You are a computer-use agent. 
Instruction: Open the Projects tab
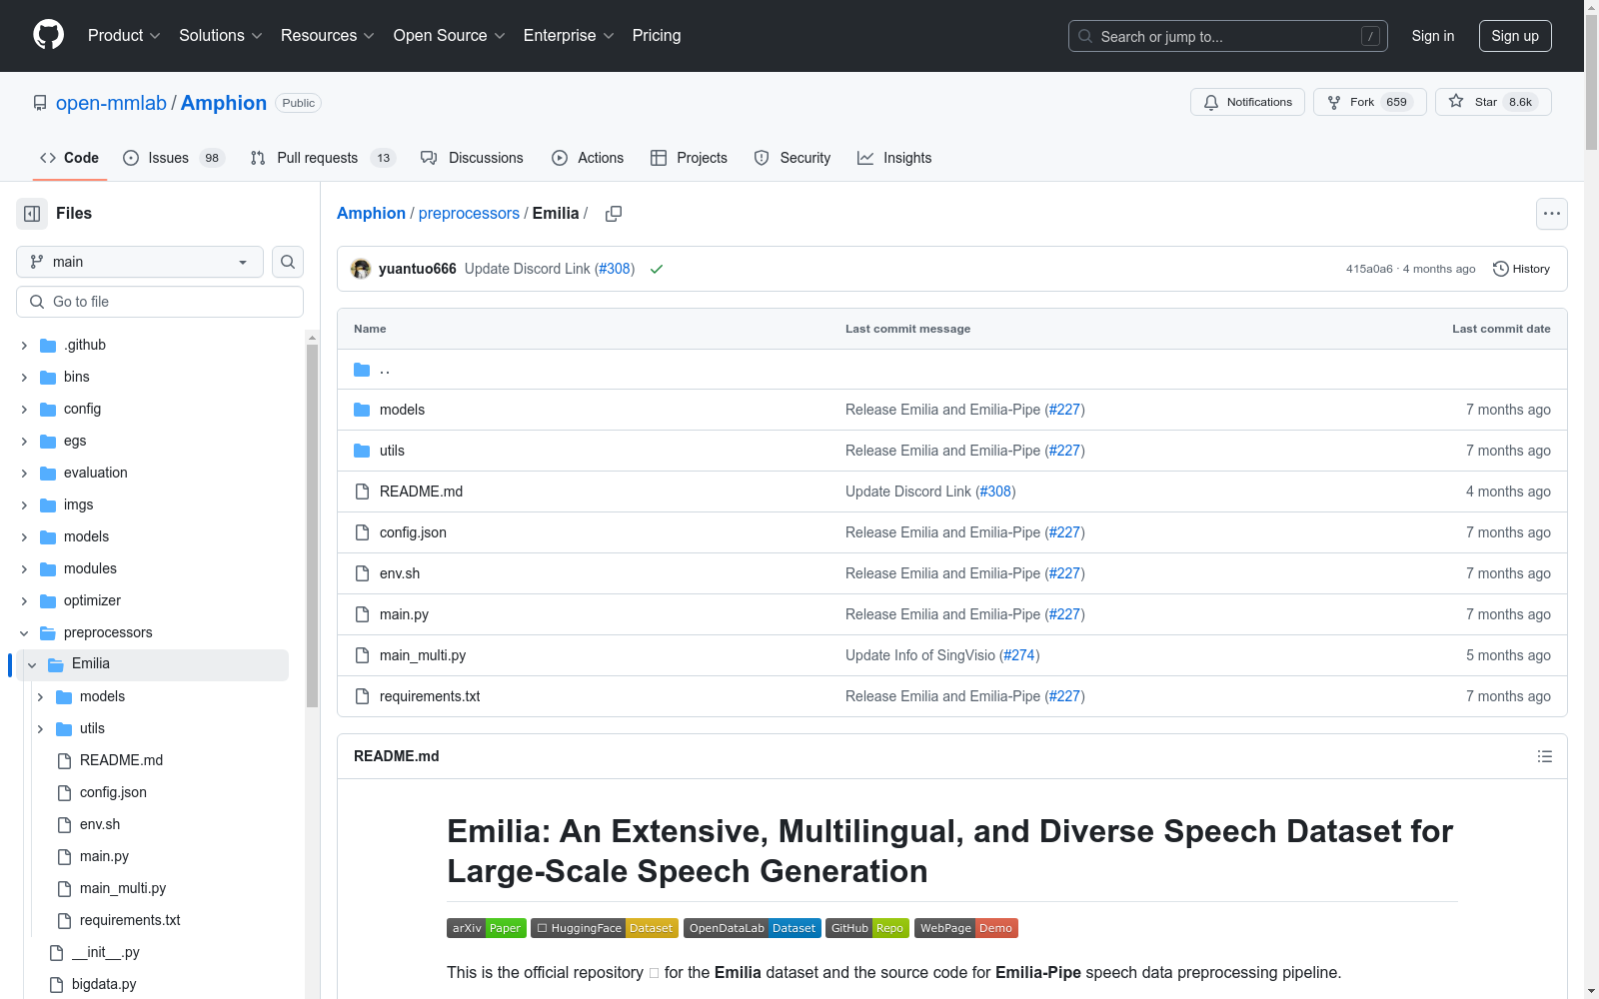pos(689,158)
